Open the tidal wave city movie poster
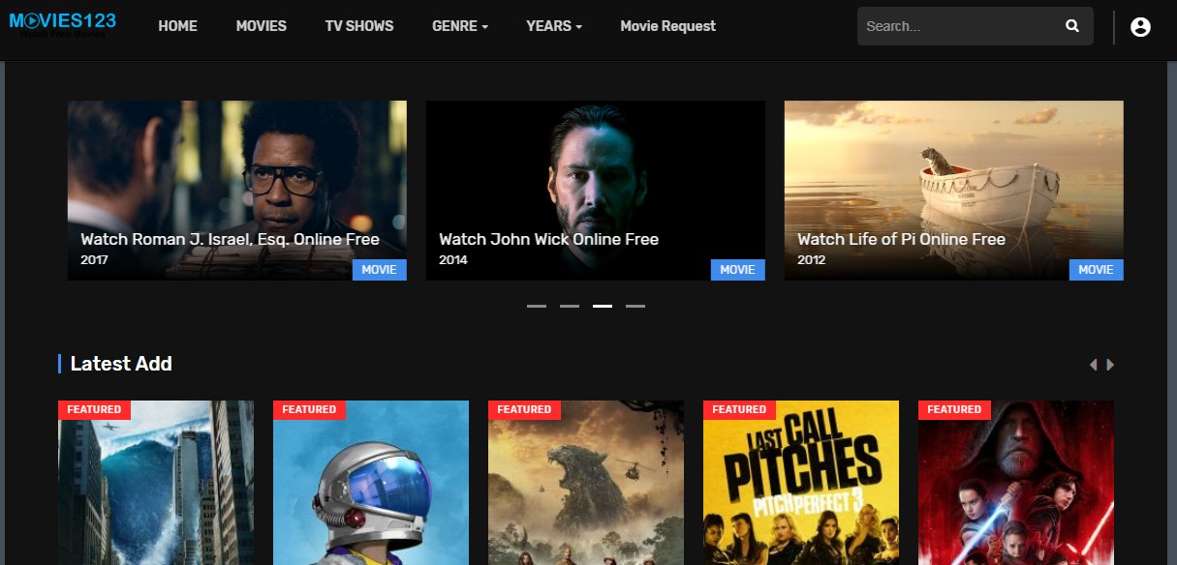The image size is (1177, 565). (x=156, y=483)
